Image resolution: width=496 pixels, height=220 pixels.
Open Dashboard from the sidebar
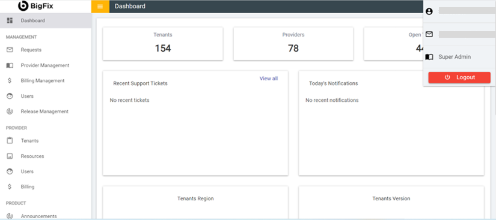click(x=46, y=20)
